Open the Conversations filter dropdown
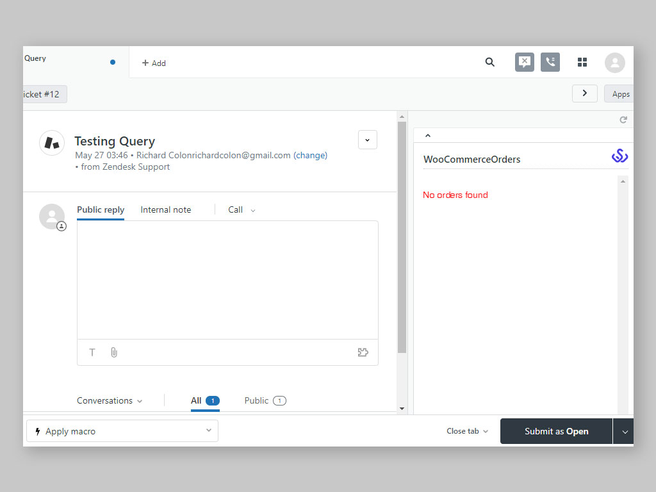656x492 pixels. (109, 400)
